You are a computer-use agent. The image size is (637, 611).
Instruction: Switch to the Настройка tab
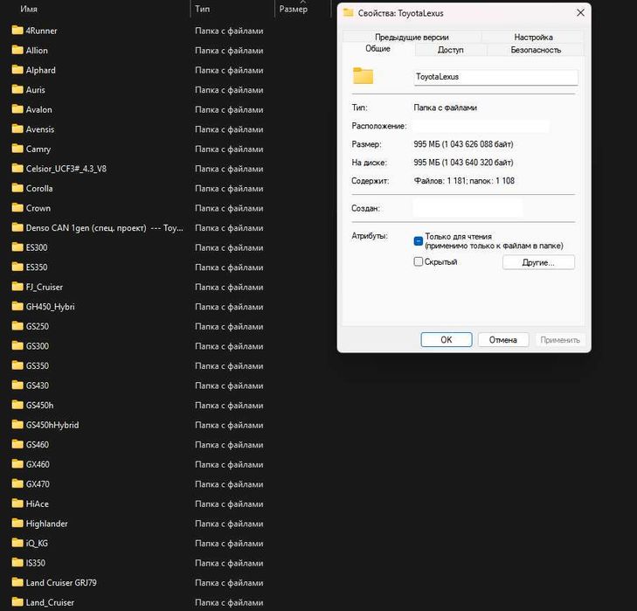(x=533, y=37)
